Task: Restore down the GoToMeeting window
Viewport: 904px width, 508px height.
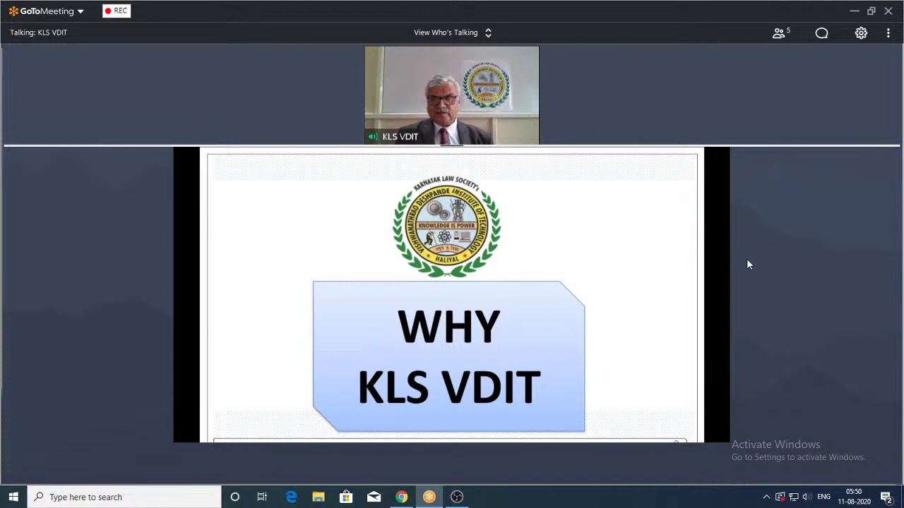Action: click(x=871, y=11)
